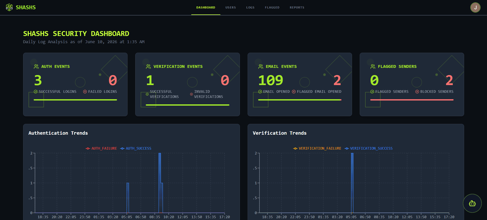The width and height of the screenshot is (487, 220).
Task: Click the failed logins count 0
Action: point(113,80)
